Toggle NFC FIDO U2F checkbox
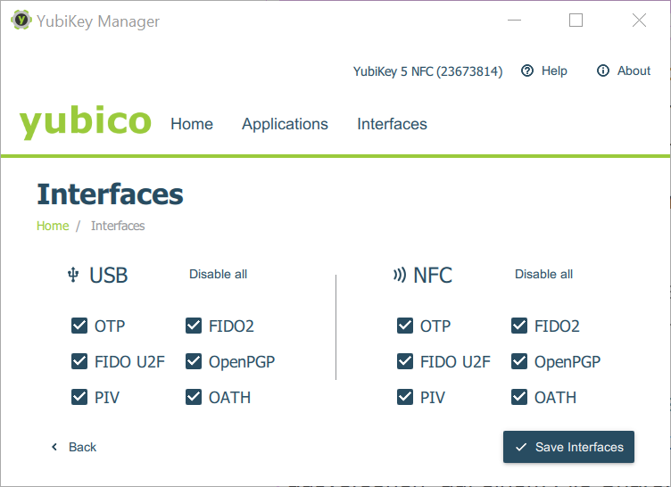 tap(405, 361)
